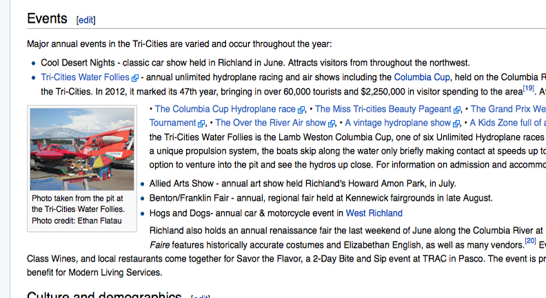Edit the Events section
The height and width of the screenshot is (298, 546).
(x=85, y=20)
